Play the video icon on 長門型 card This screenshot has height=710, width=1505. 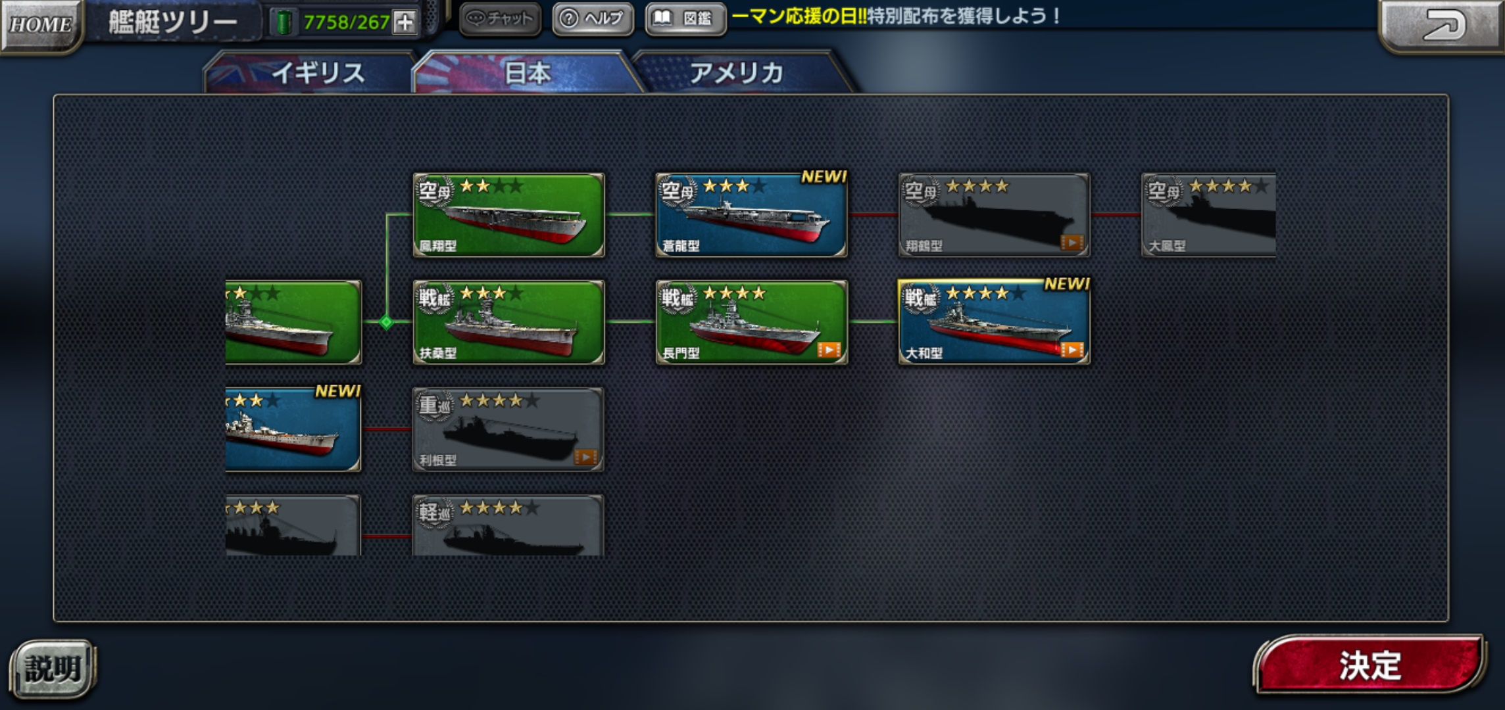click(x=829, y=350)
